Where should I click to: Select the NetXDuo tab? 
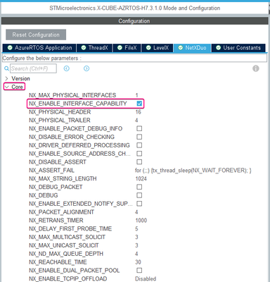point(192,48)
